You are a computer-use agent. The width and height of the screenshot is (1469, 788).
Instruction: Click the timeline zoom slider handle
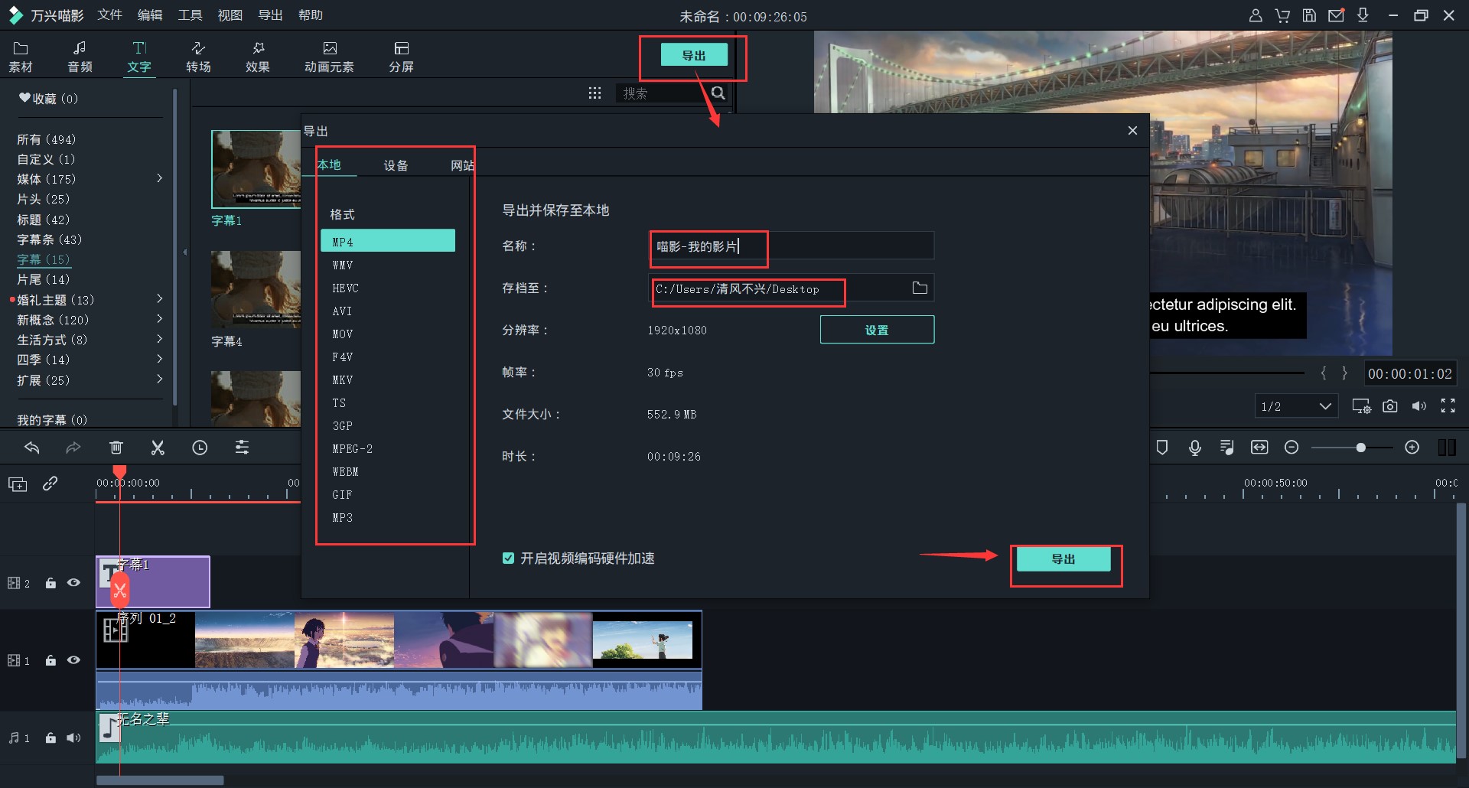coord(1360,448)
